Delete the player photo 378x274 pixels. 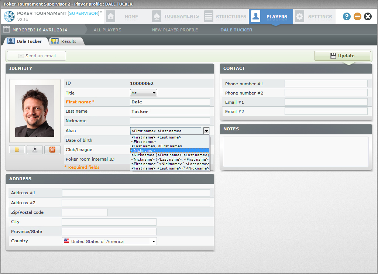[x=52, y=150]
